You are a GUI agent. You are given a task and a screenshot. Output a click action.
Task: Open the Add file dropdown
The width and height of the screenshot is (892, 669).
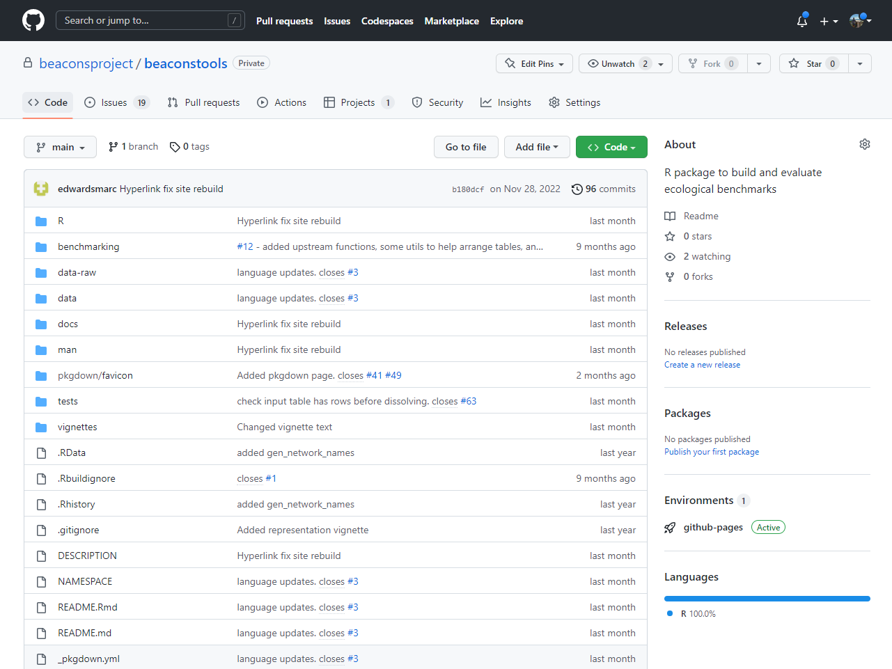click(x=537, y=147)
